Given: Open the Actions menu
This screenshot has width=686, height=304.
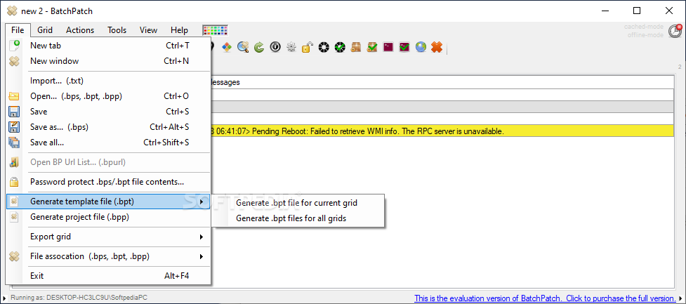Looking at the screenshot, I should coord(80,30).
